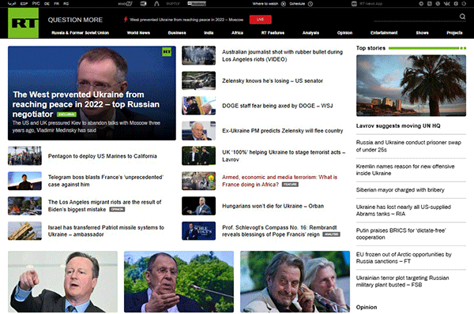Click the Schedule clock icon
Image resolution: width=474 pixels, height=314 pixels.
pyautogui.click(x=310, y=4)
